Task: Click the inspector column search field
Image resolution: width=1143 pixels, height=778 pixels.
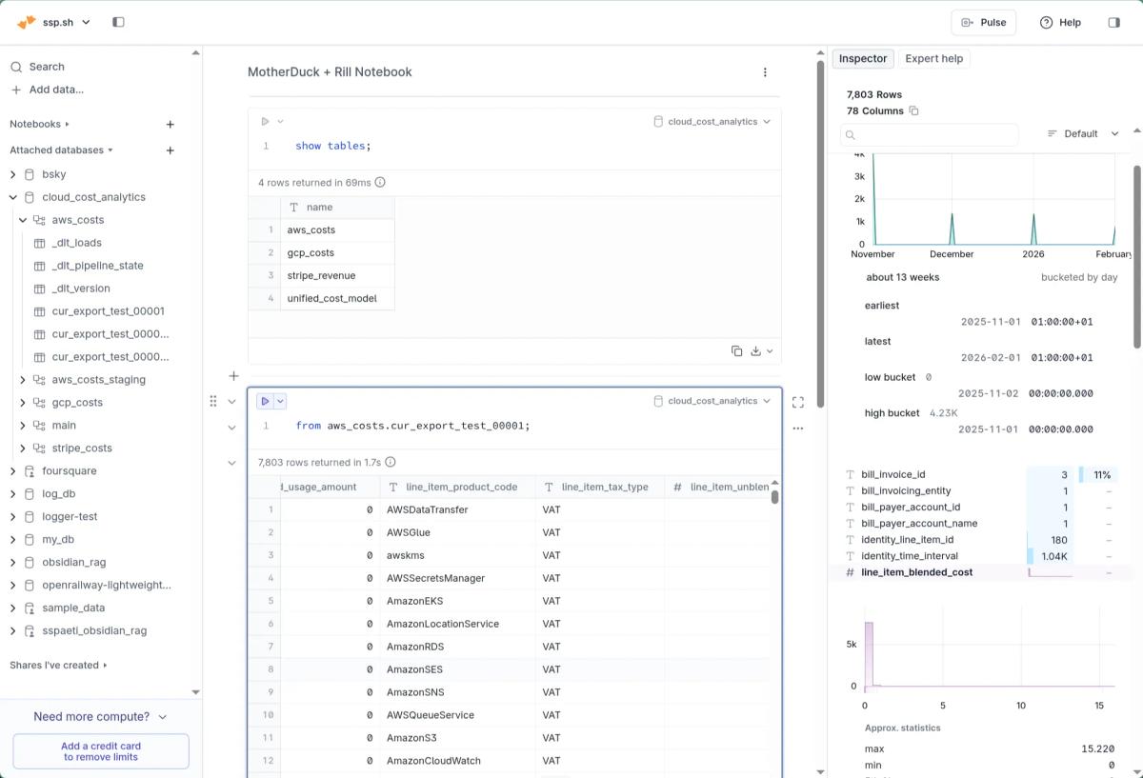Action: pyautogui.click(x=930, y=134)
